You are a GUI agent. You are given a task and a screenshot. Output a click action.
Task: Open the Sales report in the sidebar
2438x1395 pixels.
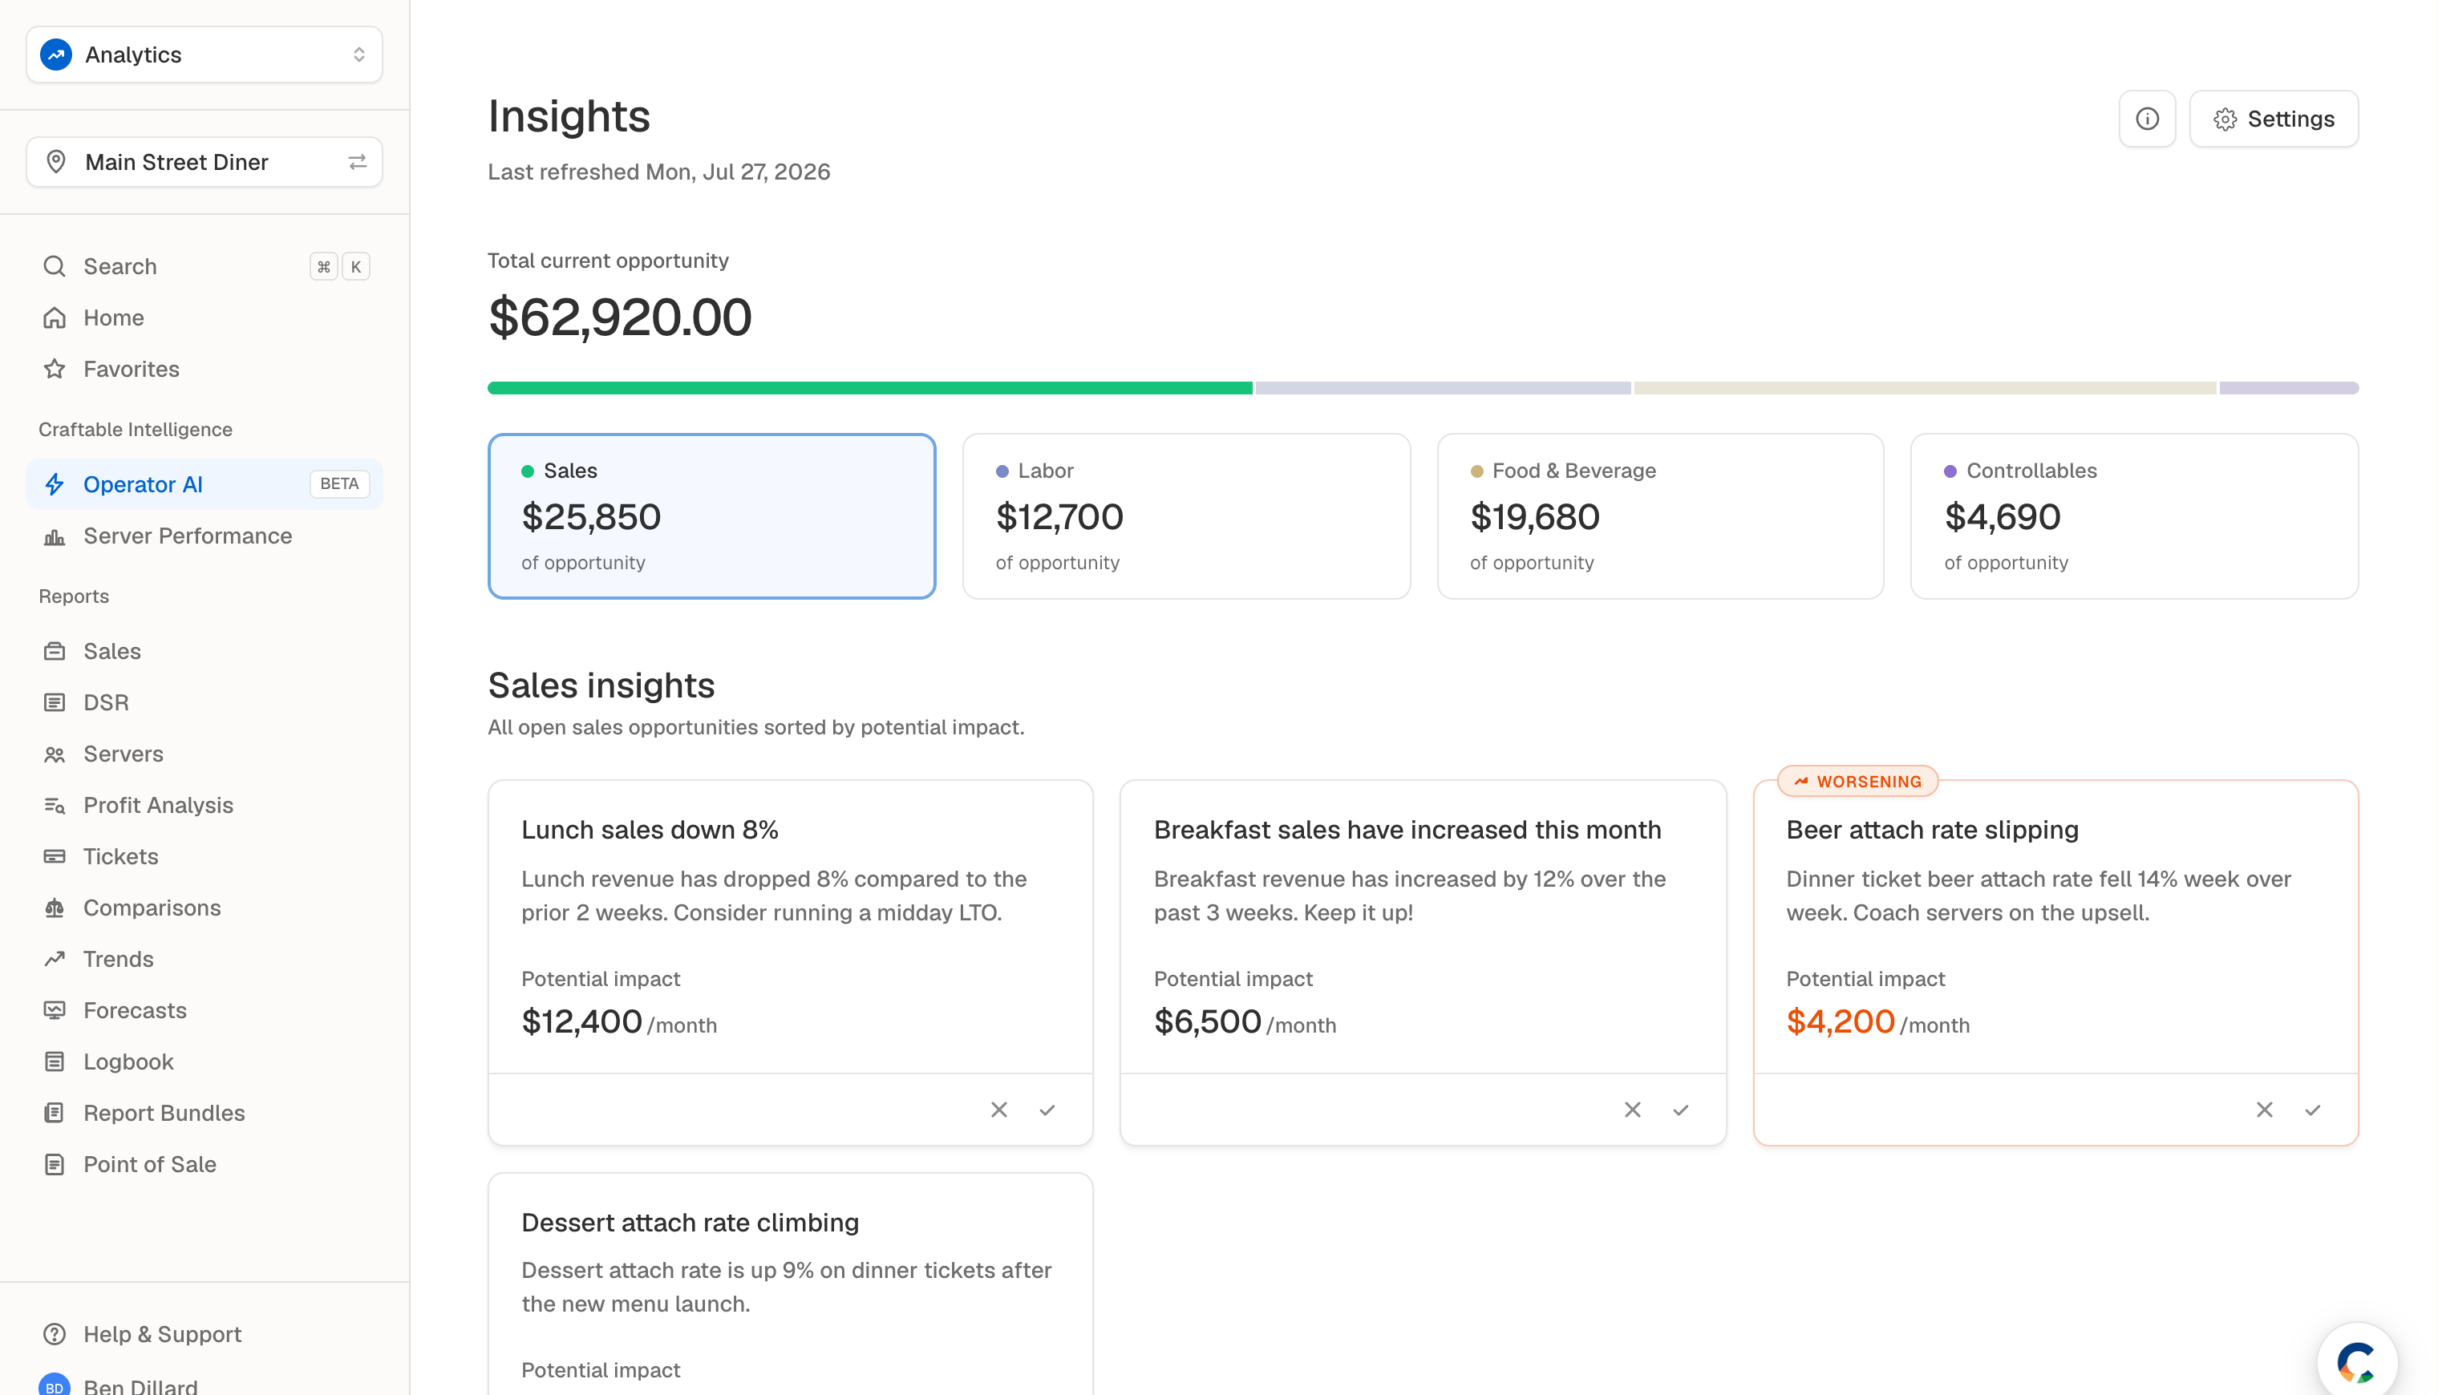coord(205,652)
